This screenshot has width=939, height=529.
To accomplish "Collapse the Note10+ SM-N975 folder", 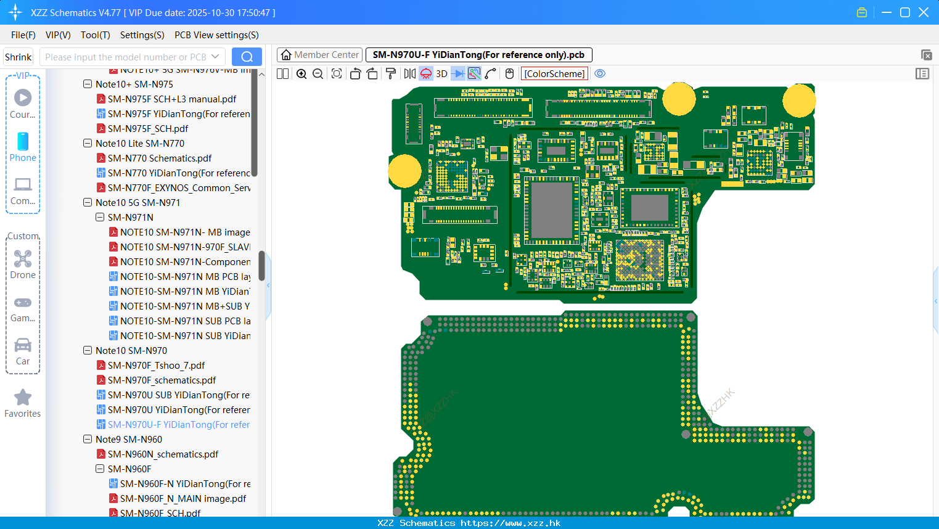I will coord(88,84).
